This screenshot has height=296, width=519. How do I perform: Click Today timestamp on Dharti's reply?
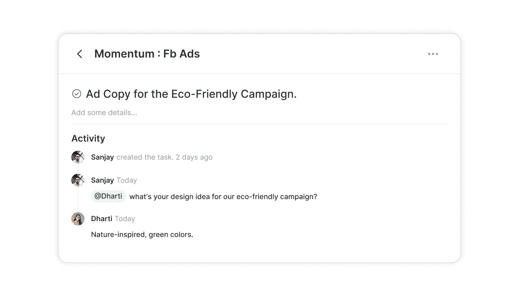125,219
